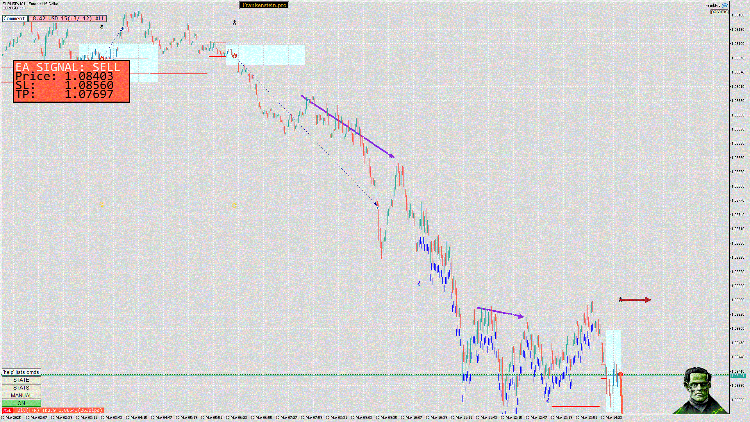This screenshot has height=422, width=750.
Task: Open the Frankenstein.pro title link
Action: tap(264, 5)
